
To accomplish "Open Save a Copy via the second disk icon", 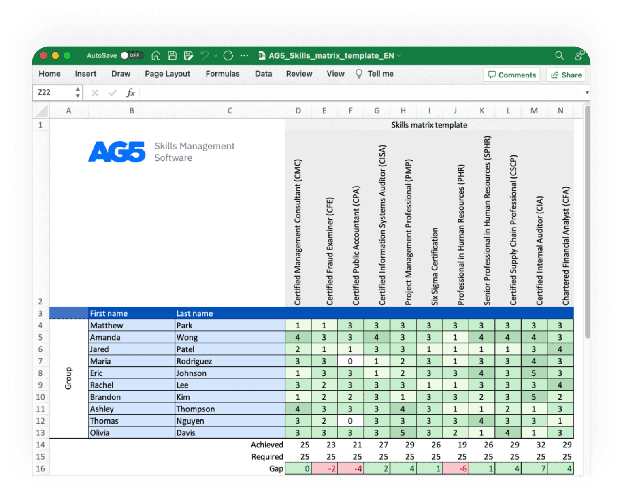I will click(x=189, y=55).
